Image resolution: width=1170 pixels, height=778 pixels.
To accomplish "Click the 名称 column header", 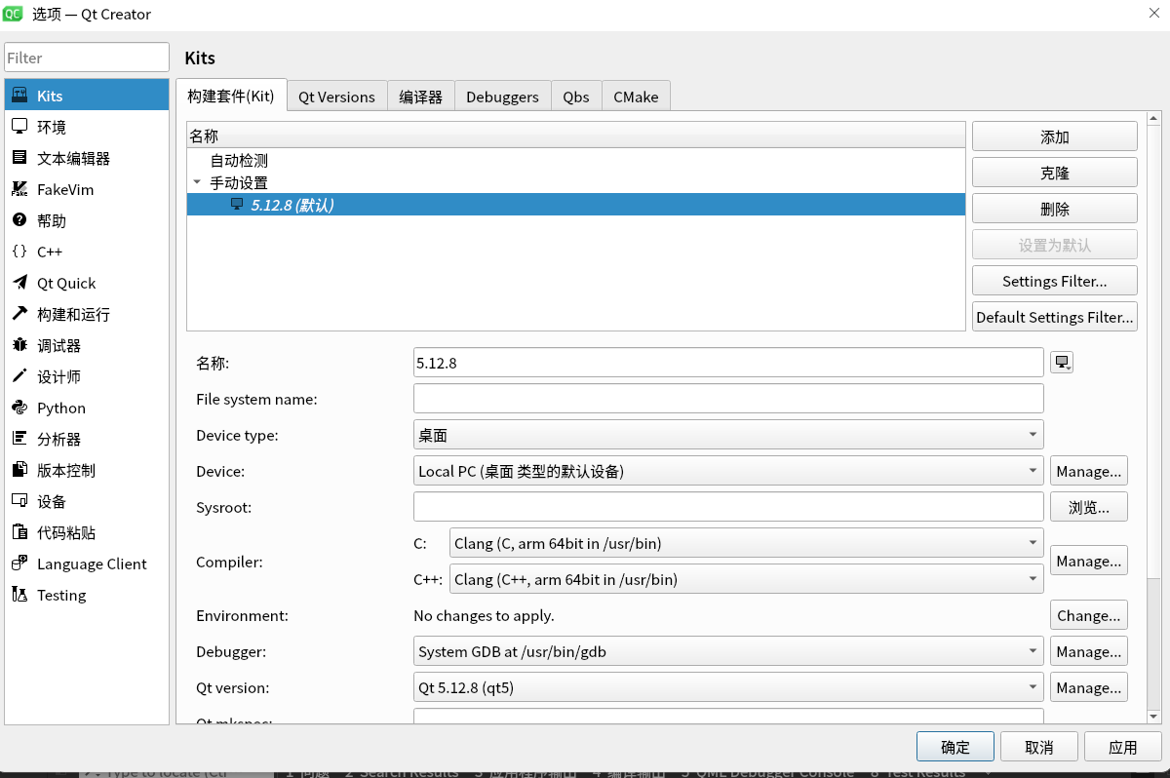I will [576, 136].
